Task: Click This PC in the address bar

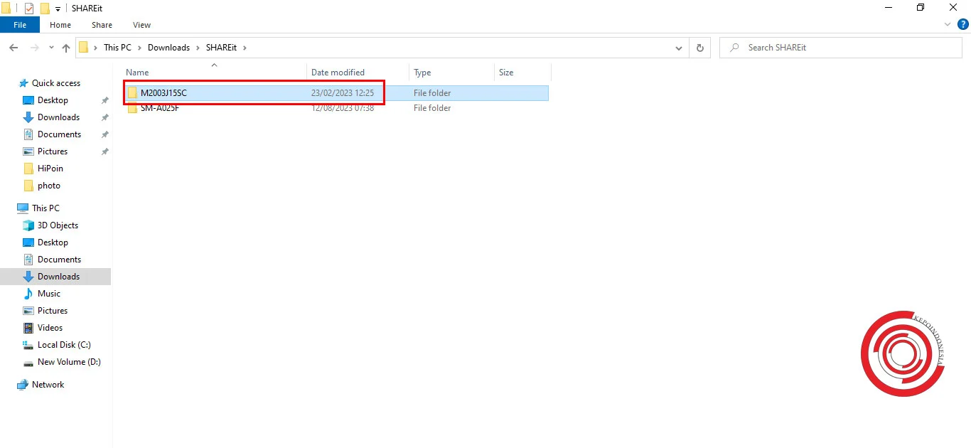Action: (117, 48)
